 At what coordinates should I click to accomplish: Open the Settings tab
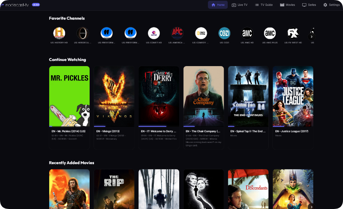click(x=331, y=5)
